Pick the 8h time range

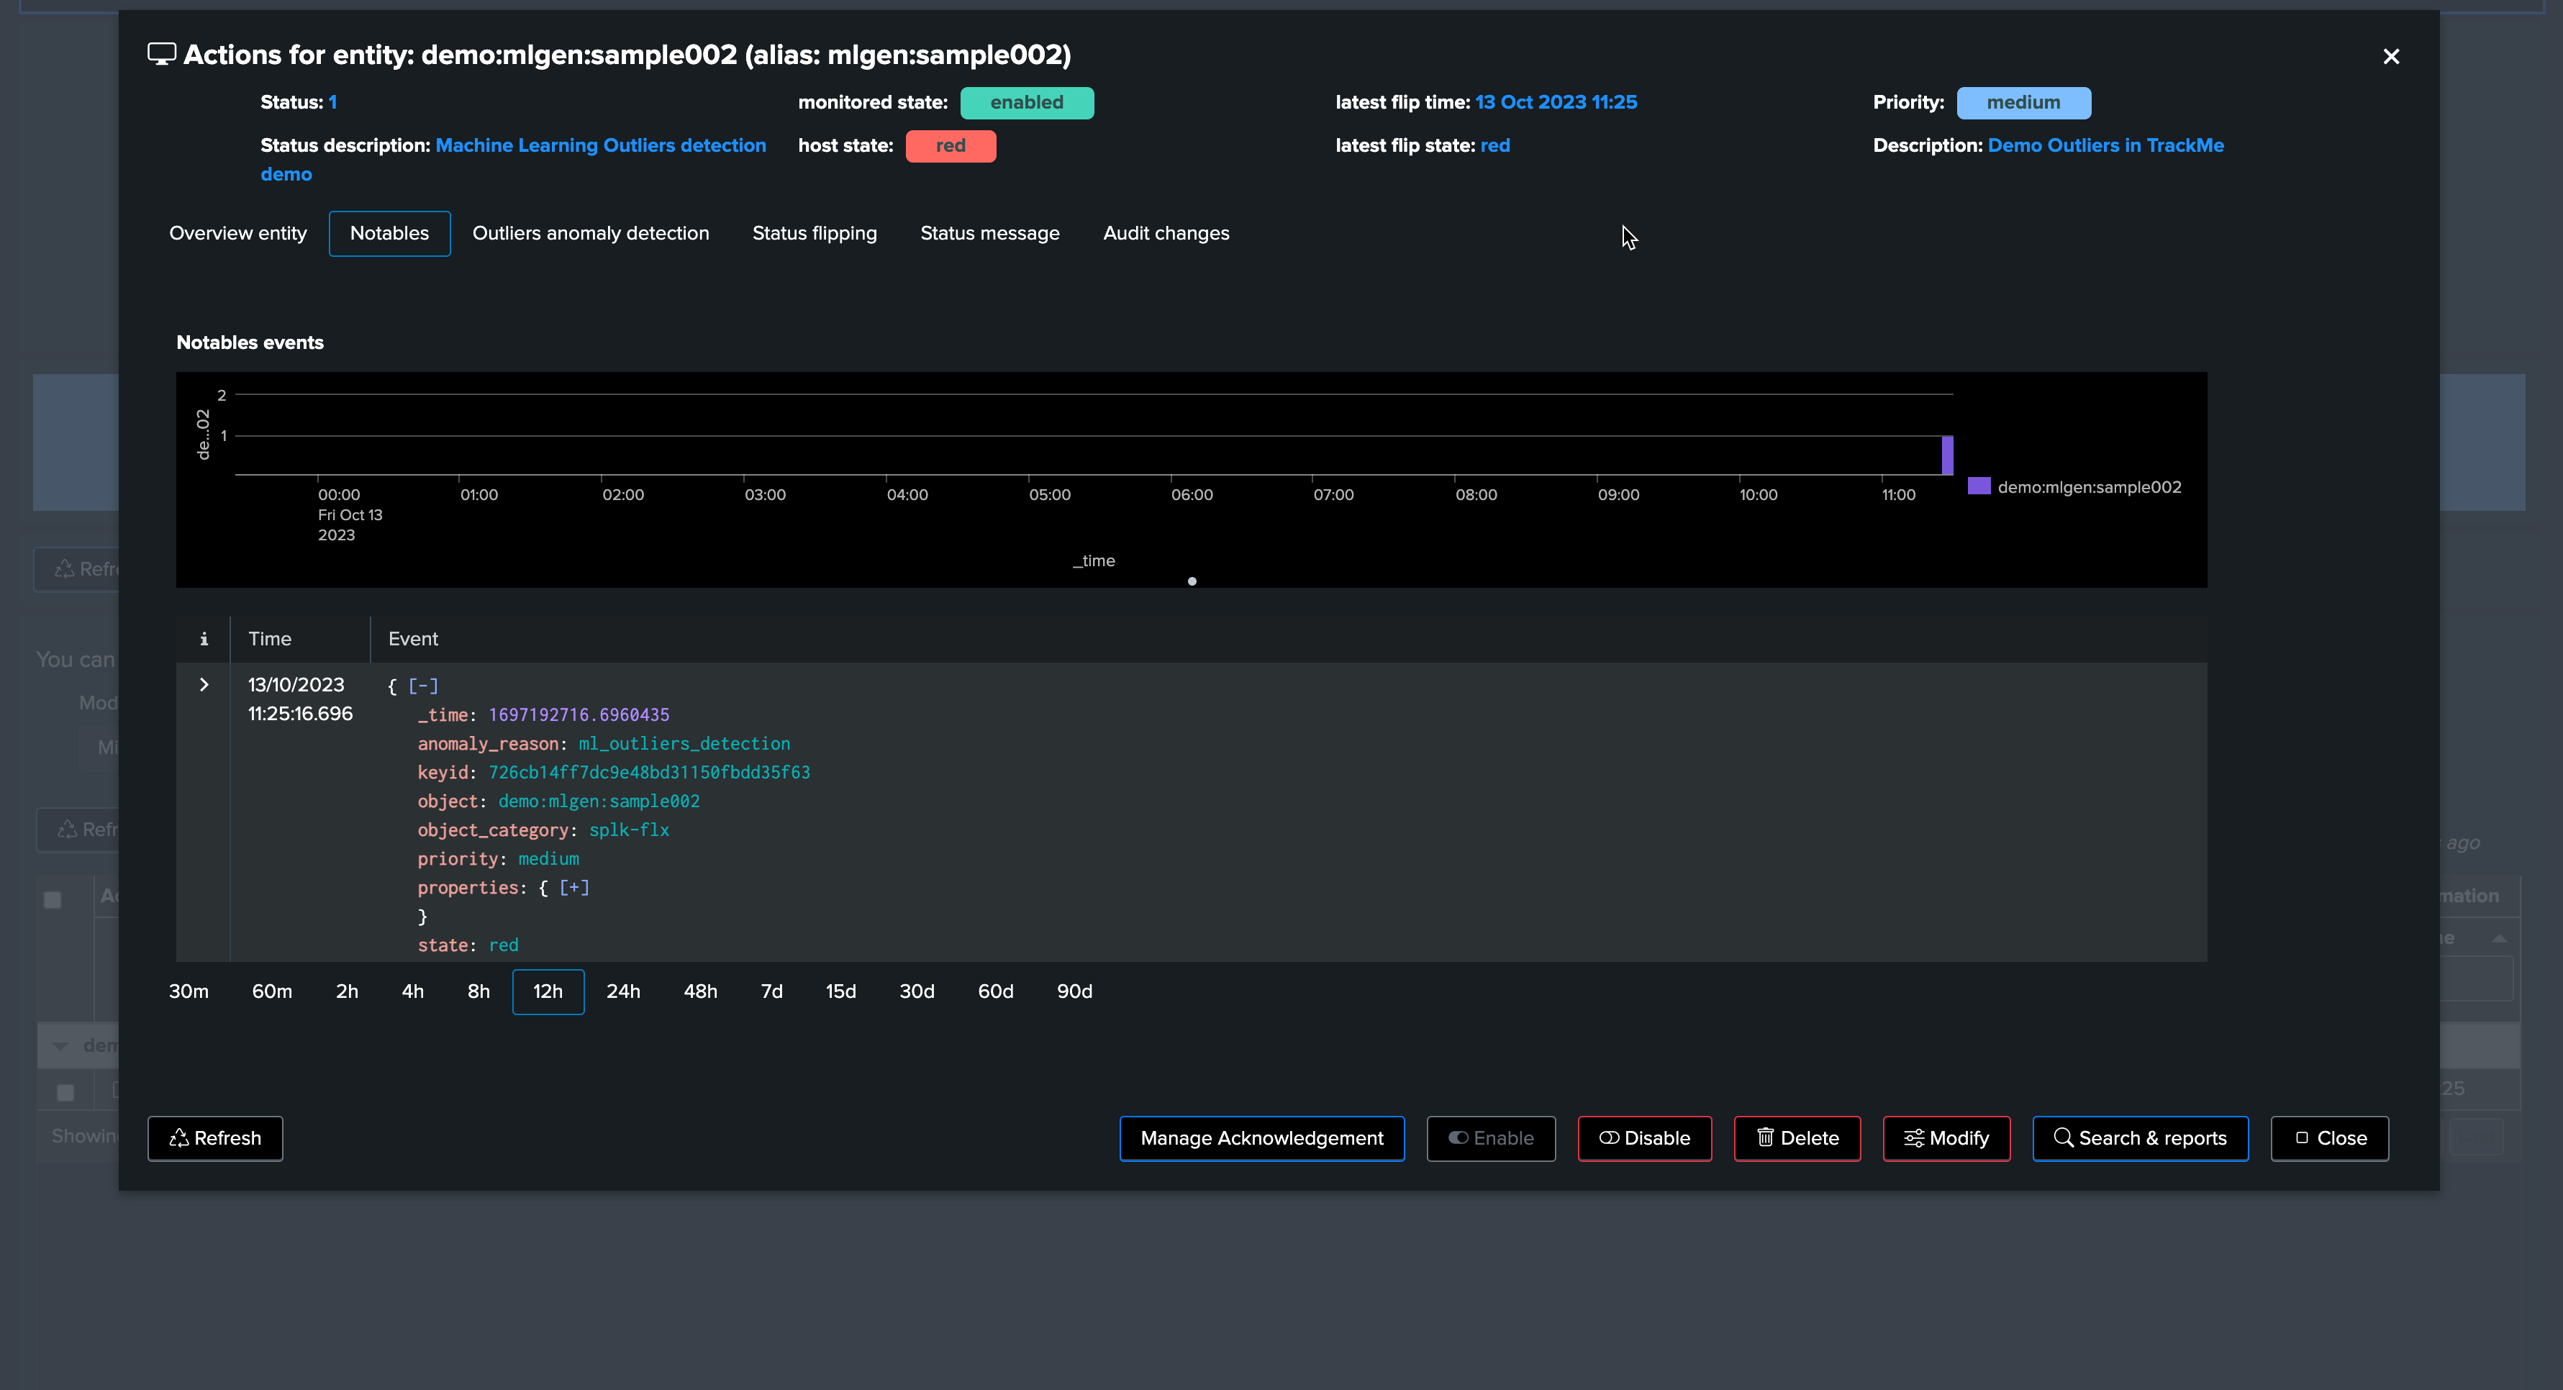478,991
